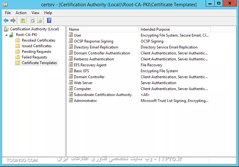Select the 'User' template name
This screenshot has width=239, height=167.
[78, 35]
